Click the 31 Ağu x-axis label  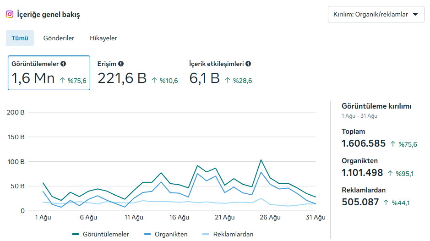[x=316, y=217]
